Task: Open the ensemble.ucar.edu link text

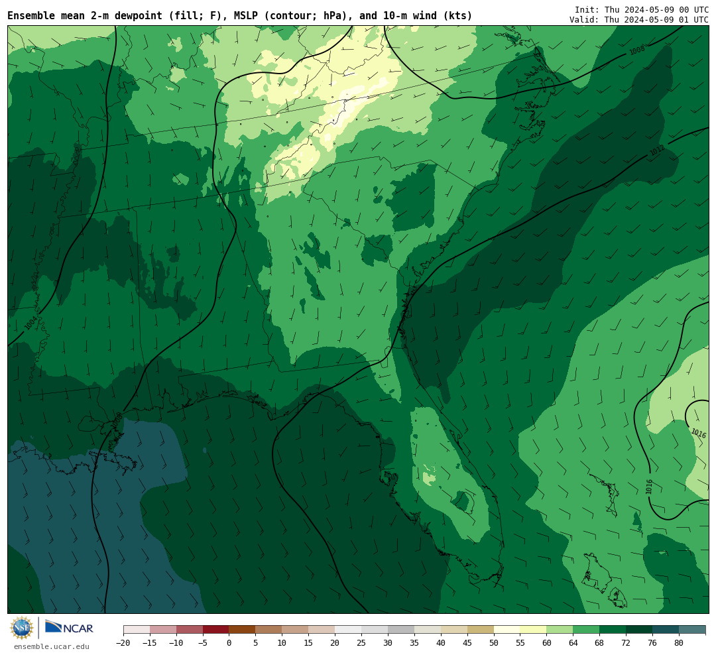Action: pyautogui.click(x=52, y=646)
